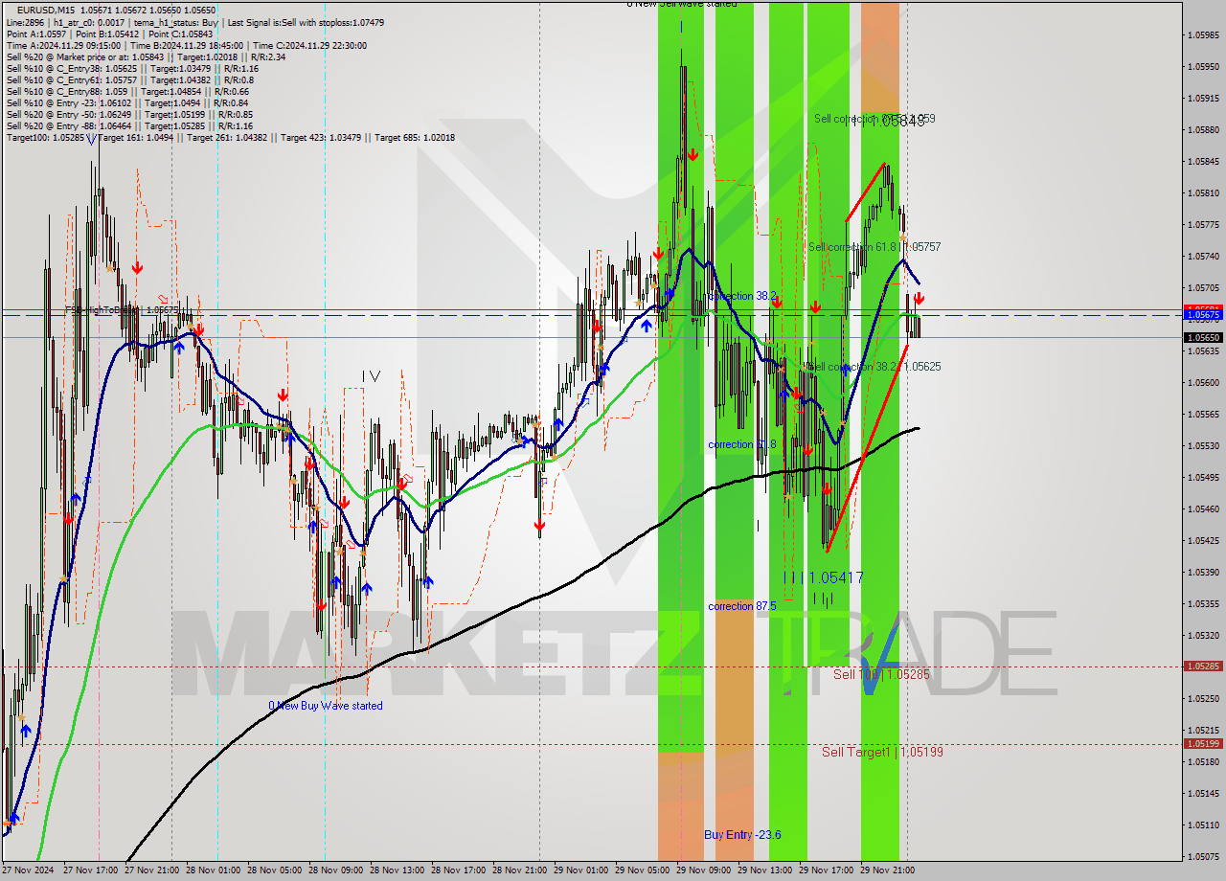
Task: Select the '27 Nov 17:00' time label
Action: point(90,870)
